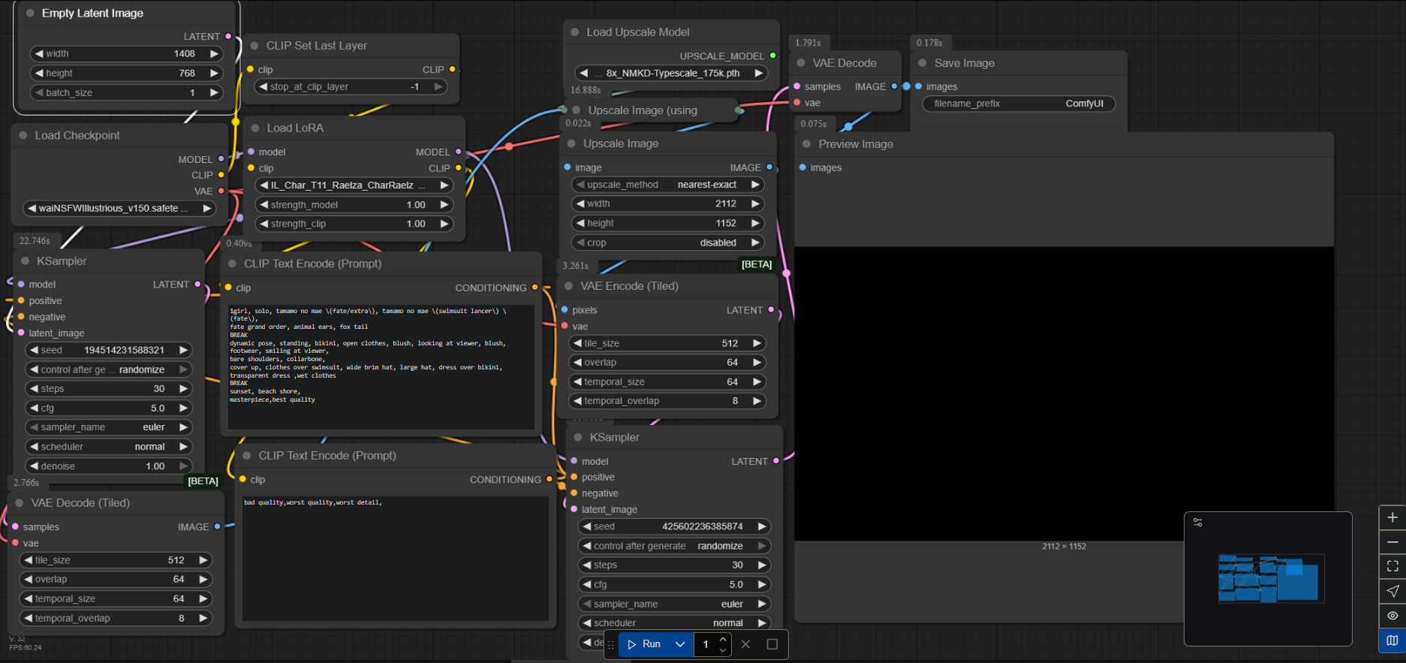Increase Empty Latent Image width with right arrow
This screenshot has width=1406, height=663.
[214, 54]
